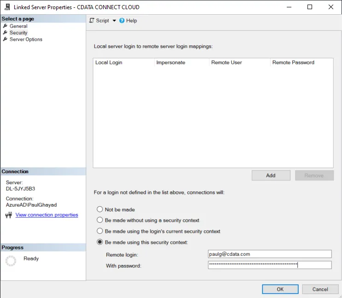Open the Script dropdown arrow

[x=114, y=21]
